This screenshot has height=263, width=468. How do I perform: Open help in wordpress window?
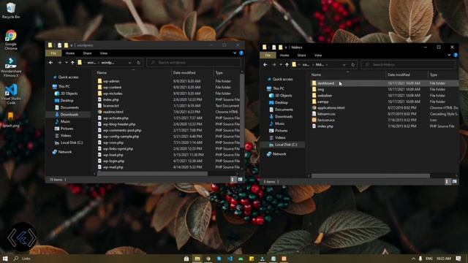[241, 53]
